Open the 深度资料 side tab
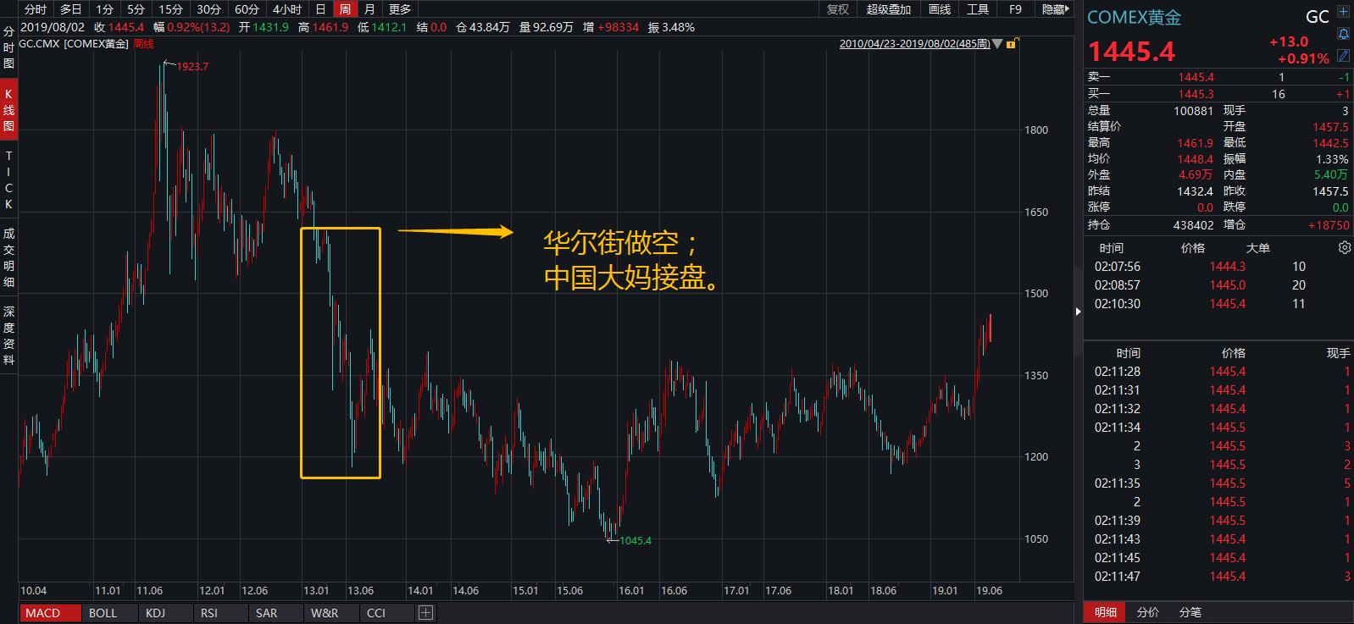The width and height of the screenshot is (1354, 624). point(8,335)
